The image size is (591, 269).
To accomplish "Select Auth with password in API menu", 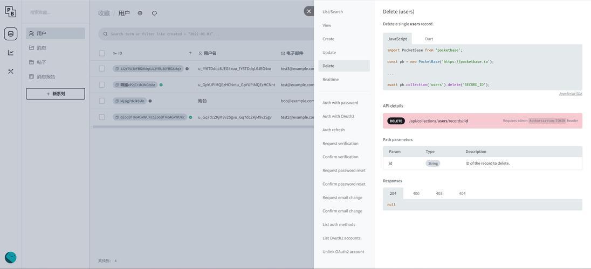I will click(340, 103).
